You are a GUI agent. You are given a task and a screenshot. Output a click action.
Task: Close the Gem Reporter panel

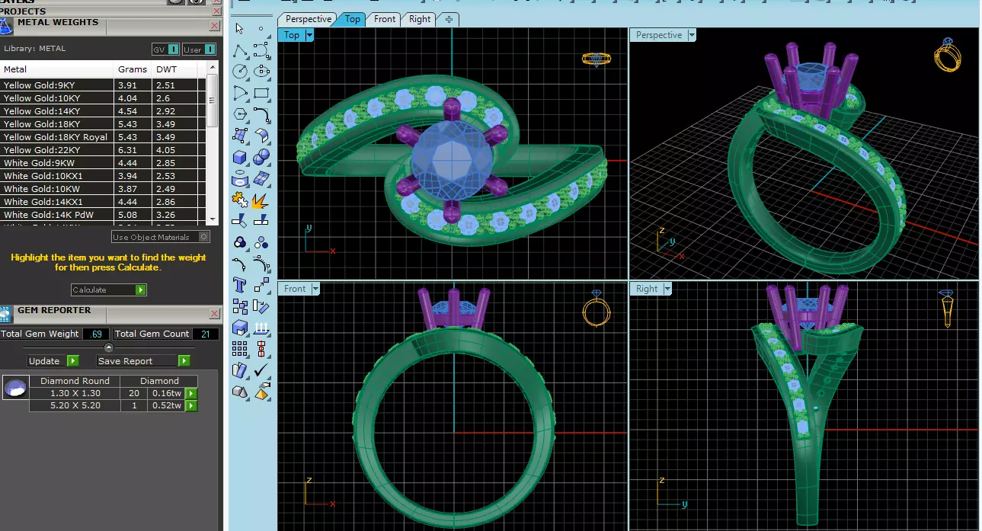214,314
